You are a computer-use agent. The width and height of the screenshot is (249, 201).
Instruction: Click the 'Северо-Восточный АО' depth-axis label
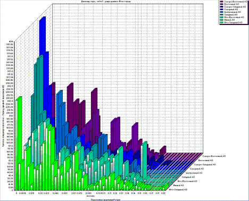click(214, 156)
